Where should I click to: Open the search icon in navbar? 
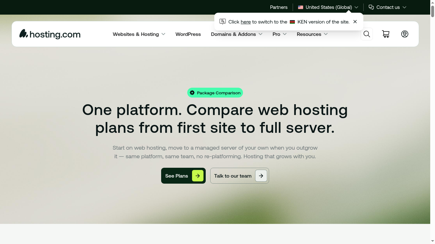tap(367, 34)
